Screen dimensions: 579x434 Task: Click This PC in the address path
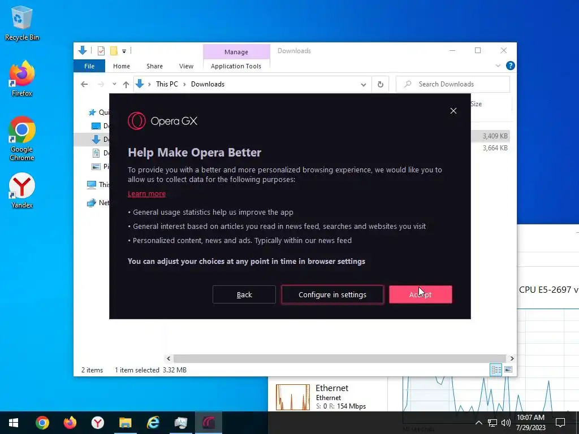pyautogui.click(x=167, y=84)
